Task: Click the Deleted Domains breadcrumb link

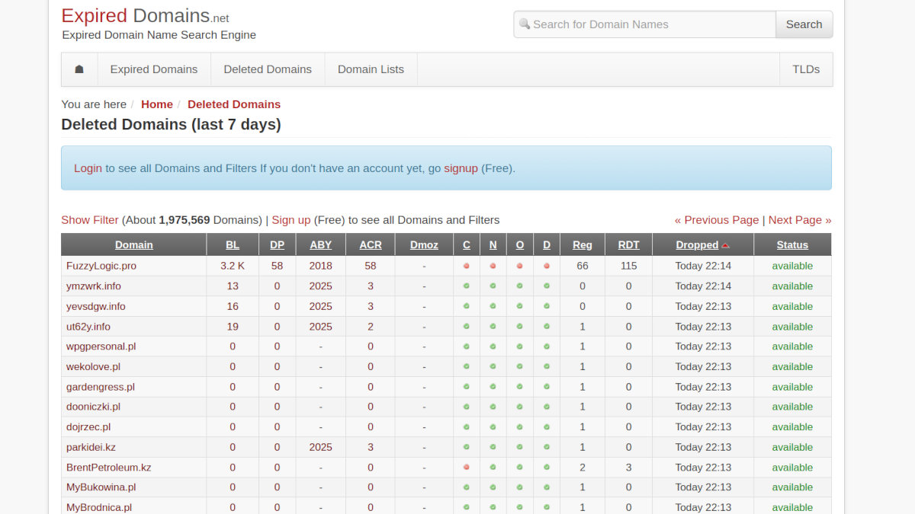Action: [234, 104]
